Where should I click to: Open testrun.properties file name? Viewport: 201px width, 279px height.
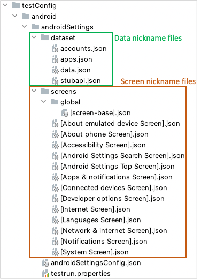tap(81, 274)
